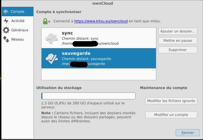Image resolution: width=203 pixels, height=140 pixels.
Task: Click the storage usage progress bar
Action: (x=88, y=96)
